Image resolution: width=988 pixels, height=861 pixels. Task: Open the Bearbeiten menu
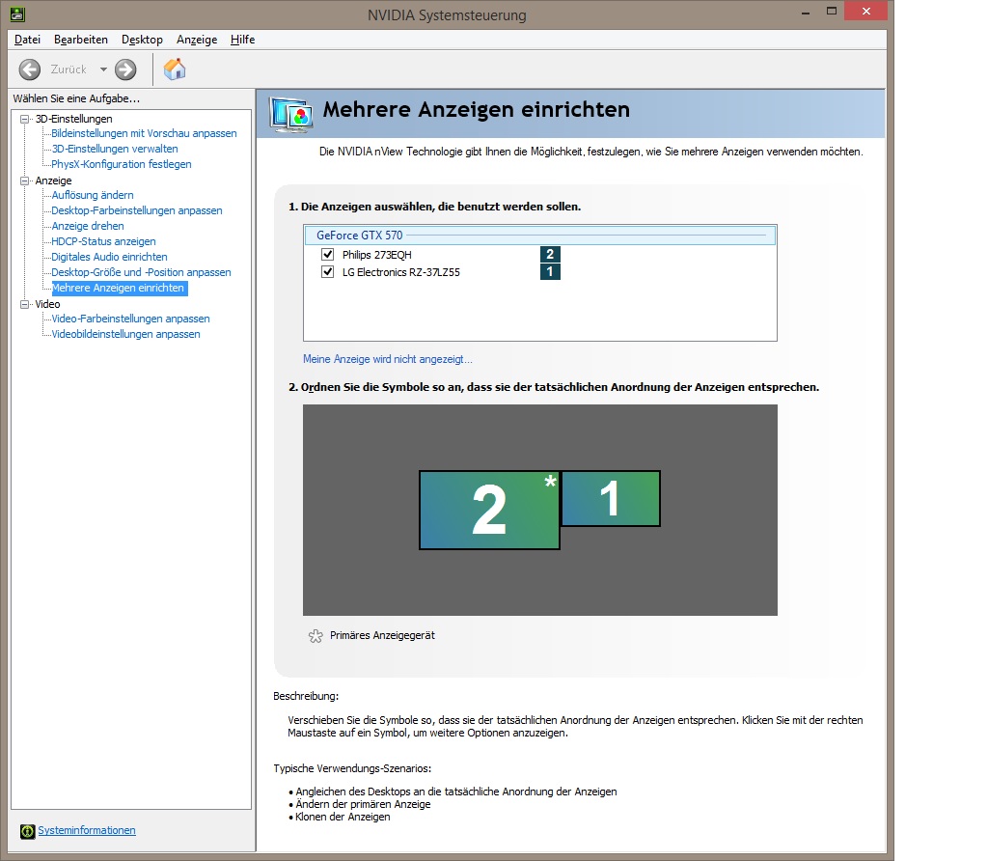coord(81,39)
